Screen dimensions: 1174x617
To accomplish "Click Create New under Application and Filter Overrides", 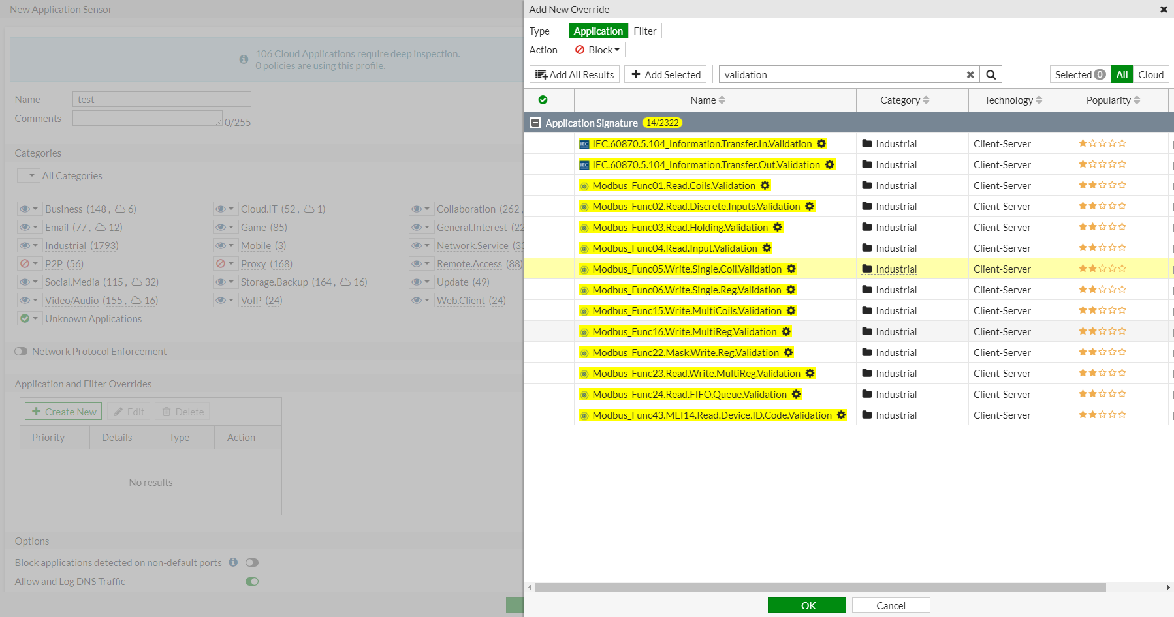I will click(63, 412).
